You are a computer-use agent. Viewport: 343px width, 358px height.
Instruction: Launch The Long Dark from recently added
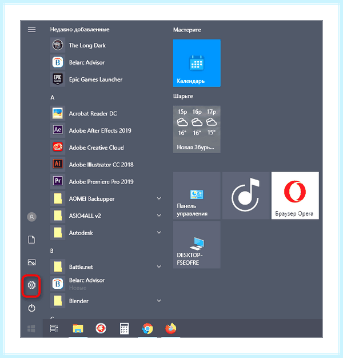tap(106, 45)
